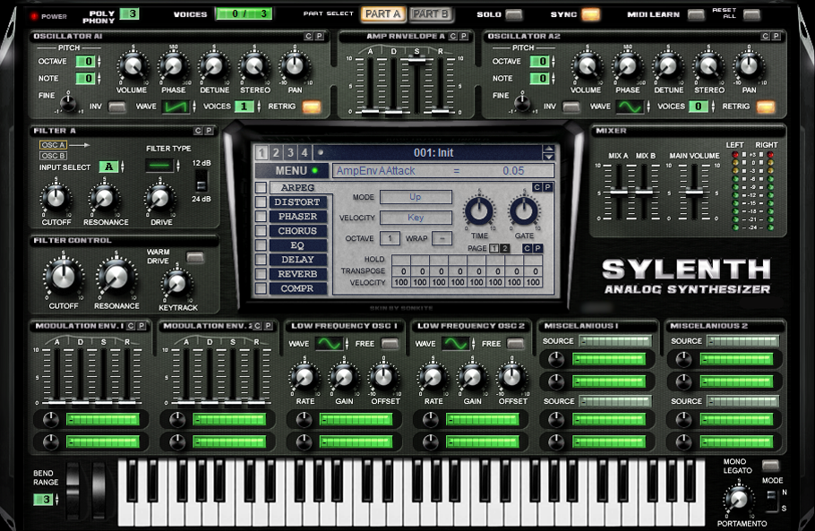This screenshot has width=815, height=531.
Task: Click Amp Envelope A Sustain slider
Action: 416,61
